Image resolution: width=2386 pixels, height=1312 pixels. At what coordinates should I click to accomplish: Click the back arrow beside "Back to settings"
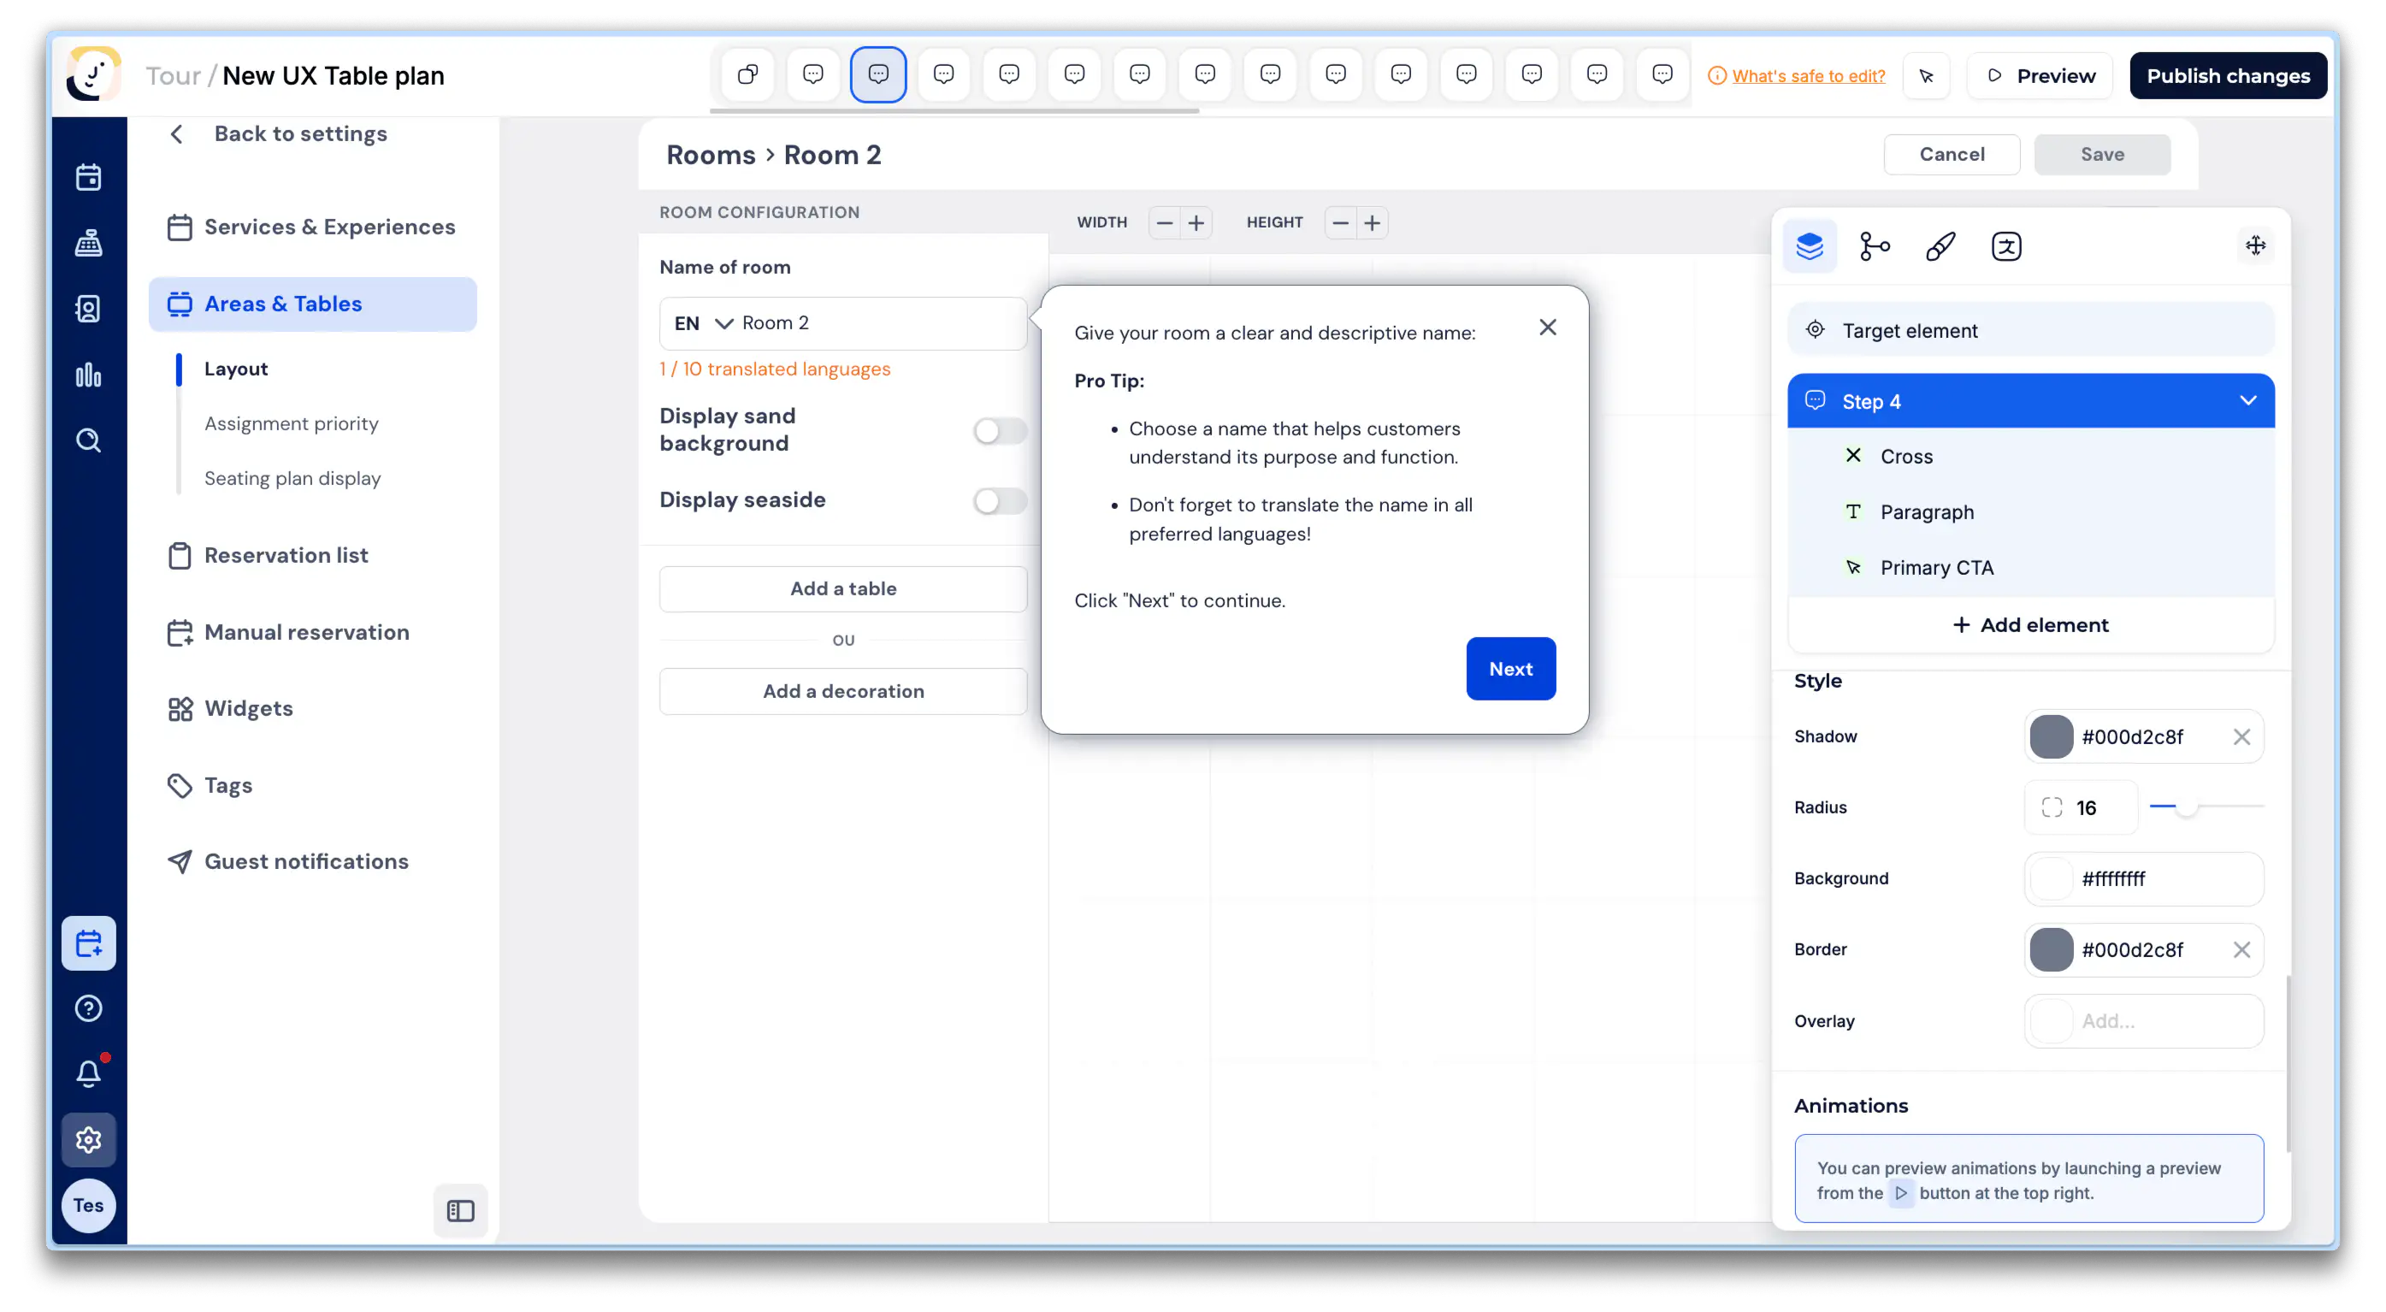coord(177,134)
